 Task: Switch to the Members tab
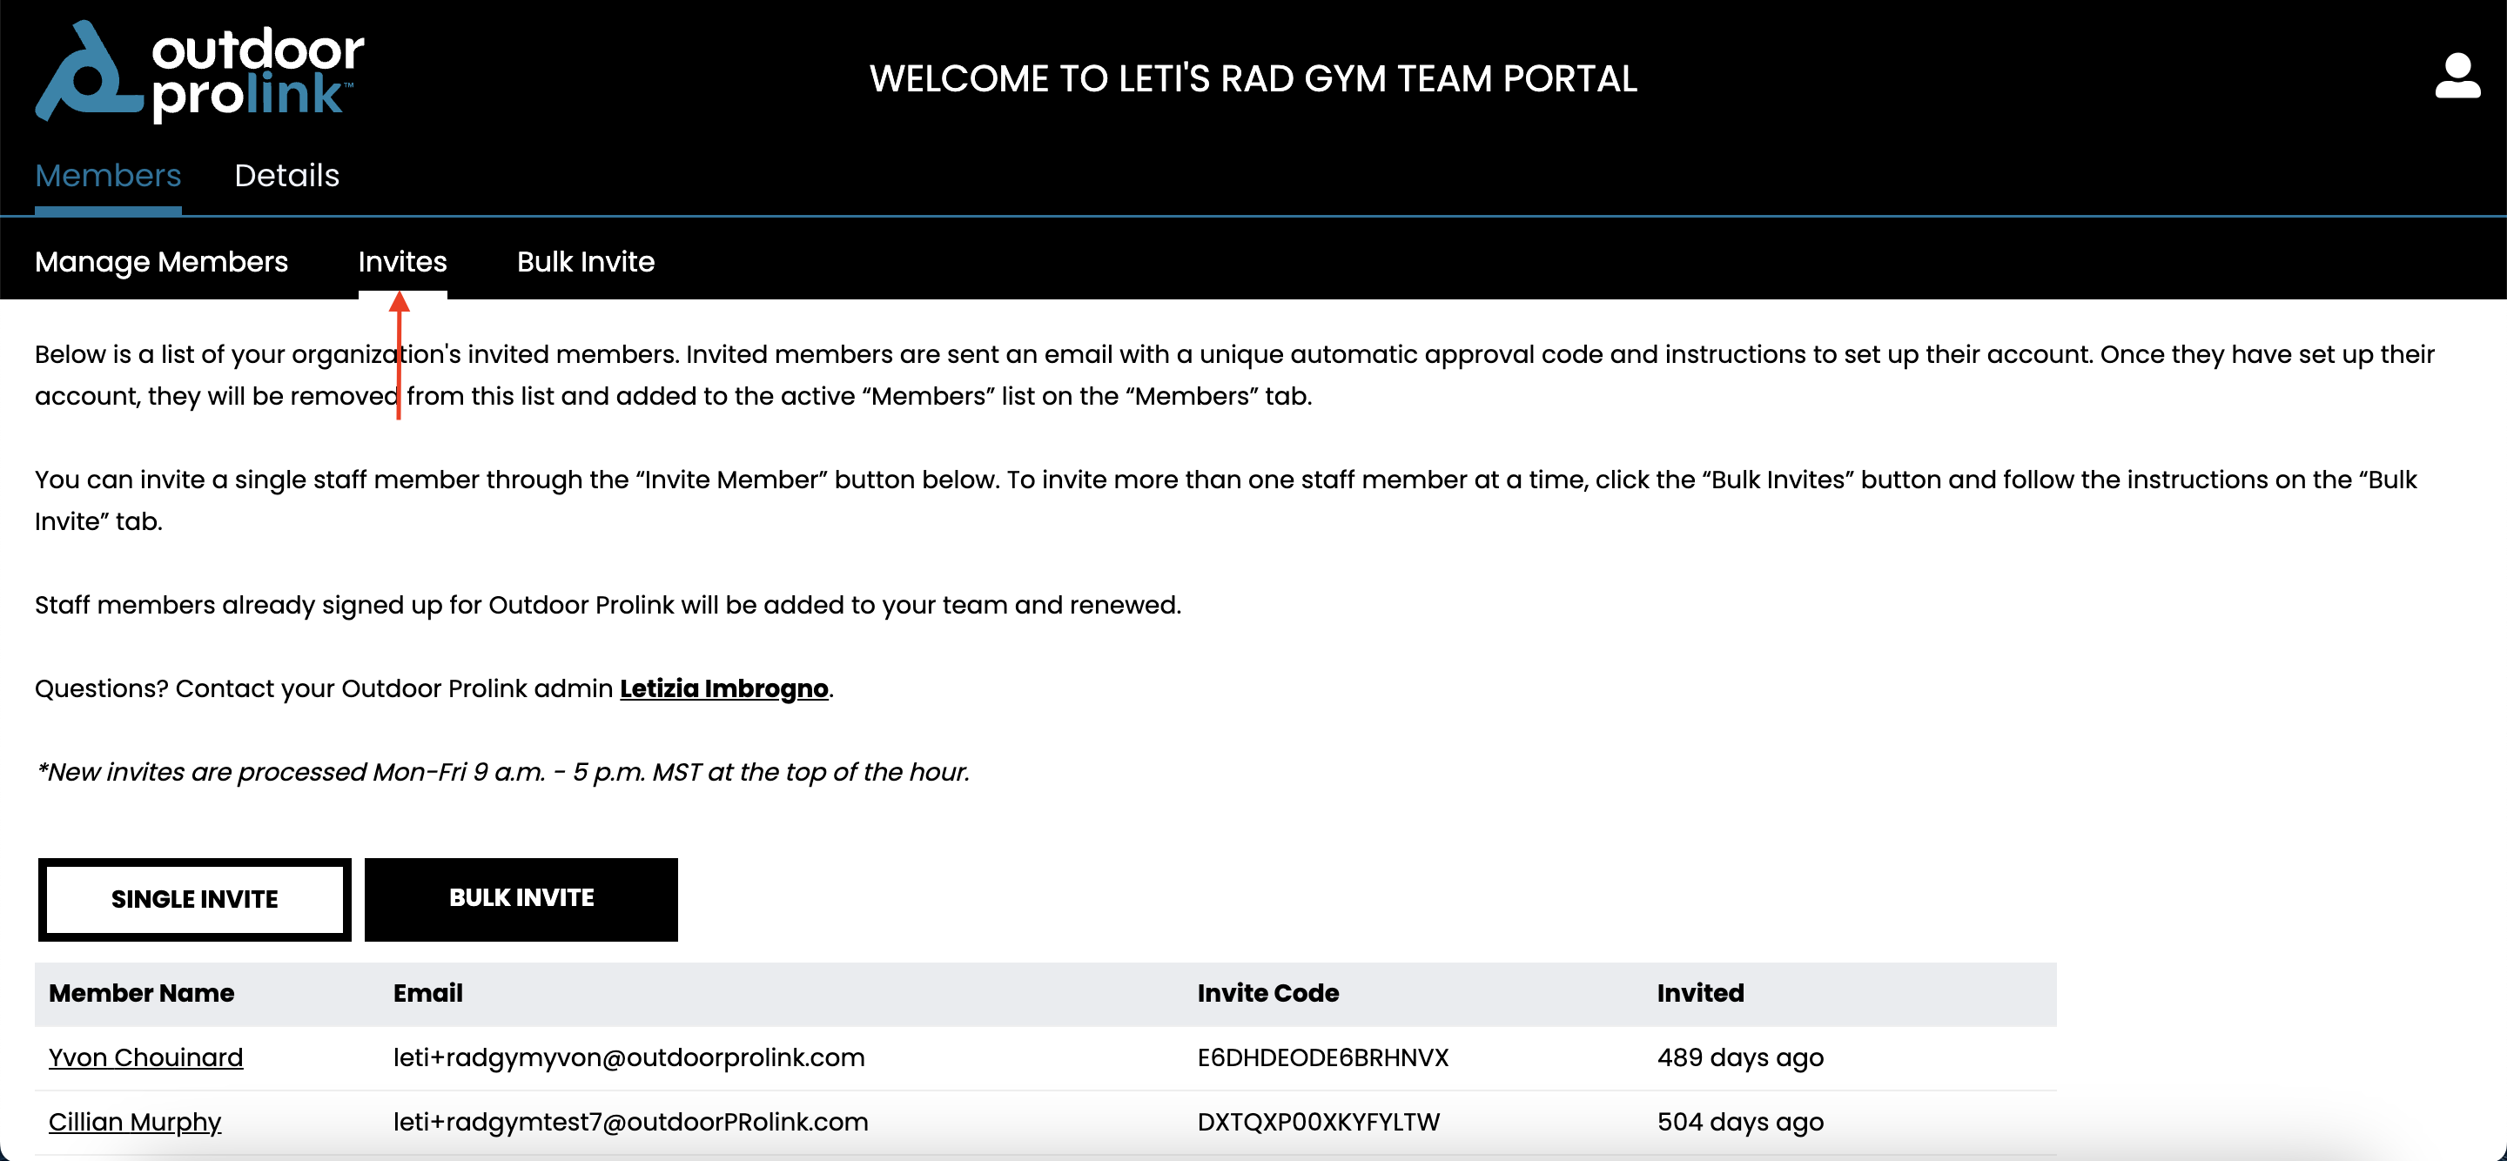(107, 175)
